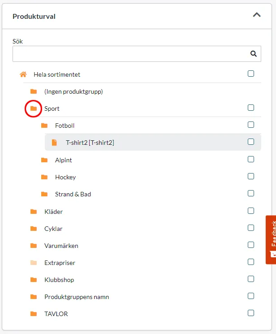The height and width of the screenshot is (334, 276).
Task: Check the Sport checkbox
Action: [251, 108]
